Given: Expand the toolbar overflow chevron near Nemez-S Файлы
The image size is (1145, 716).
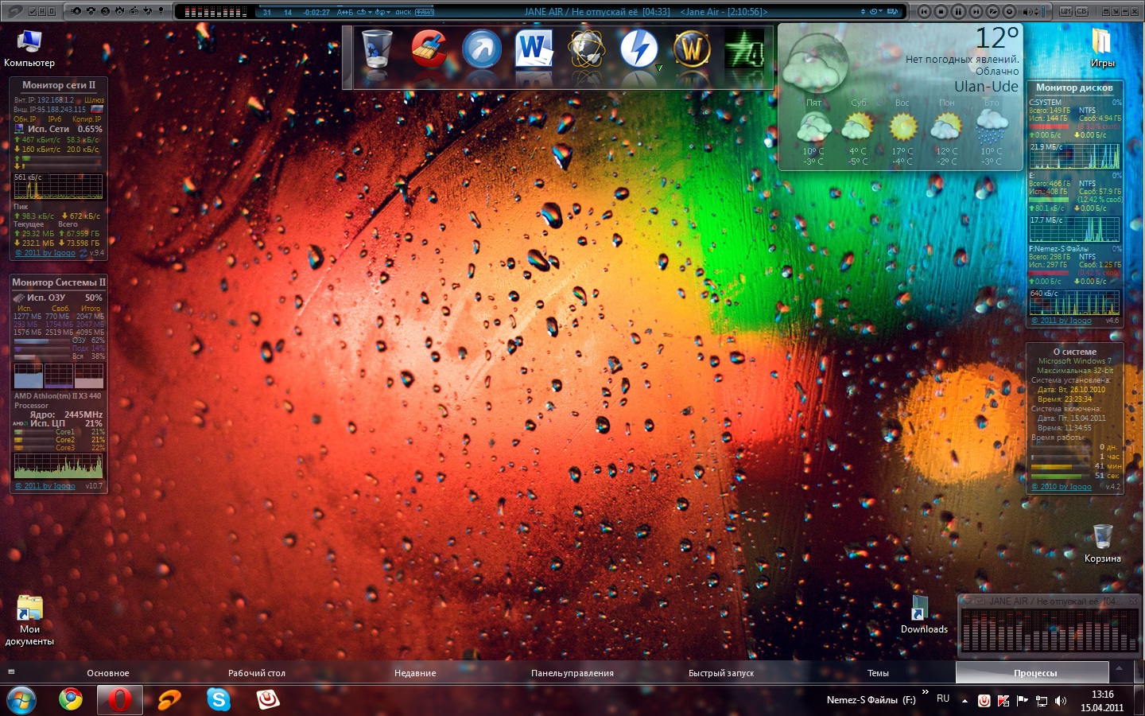Looking at the screenshot, I should 926,692.
